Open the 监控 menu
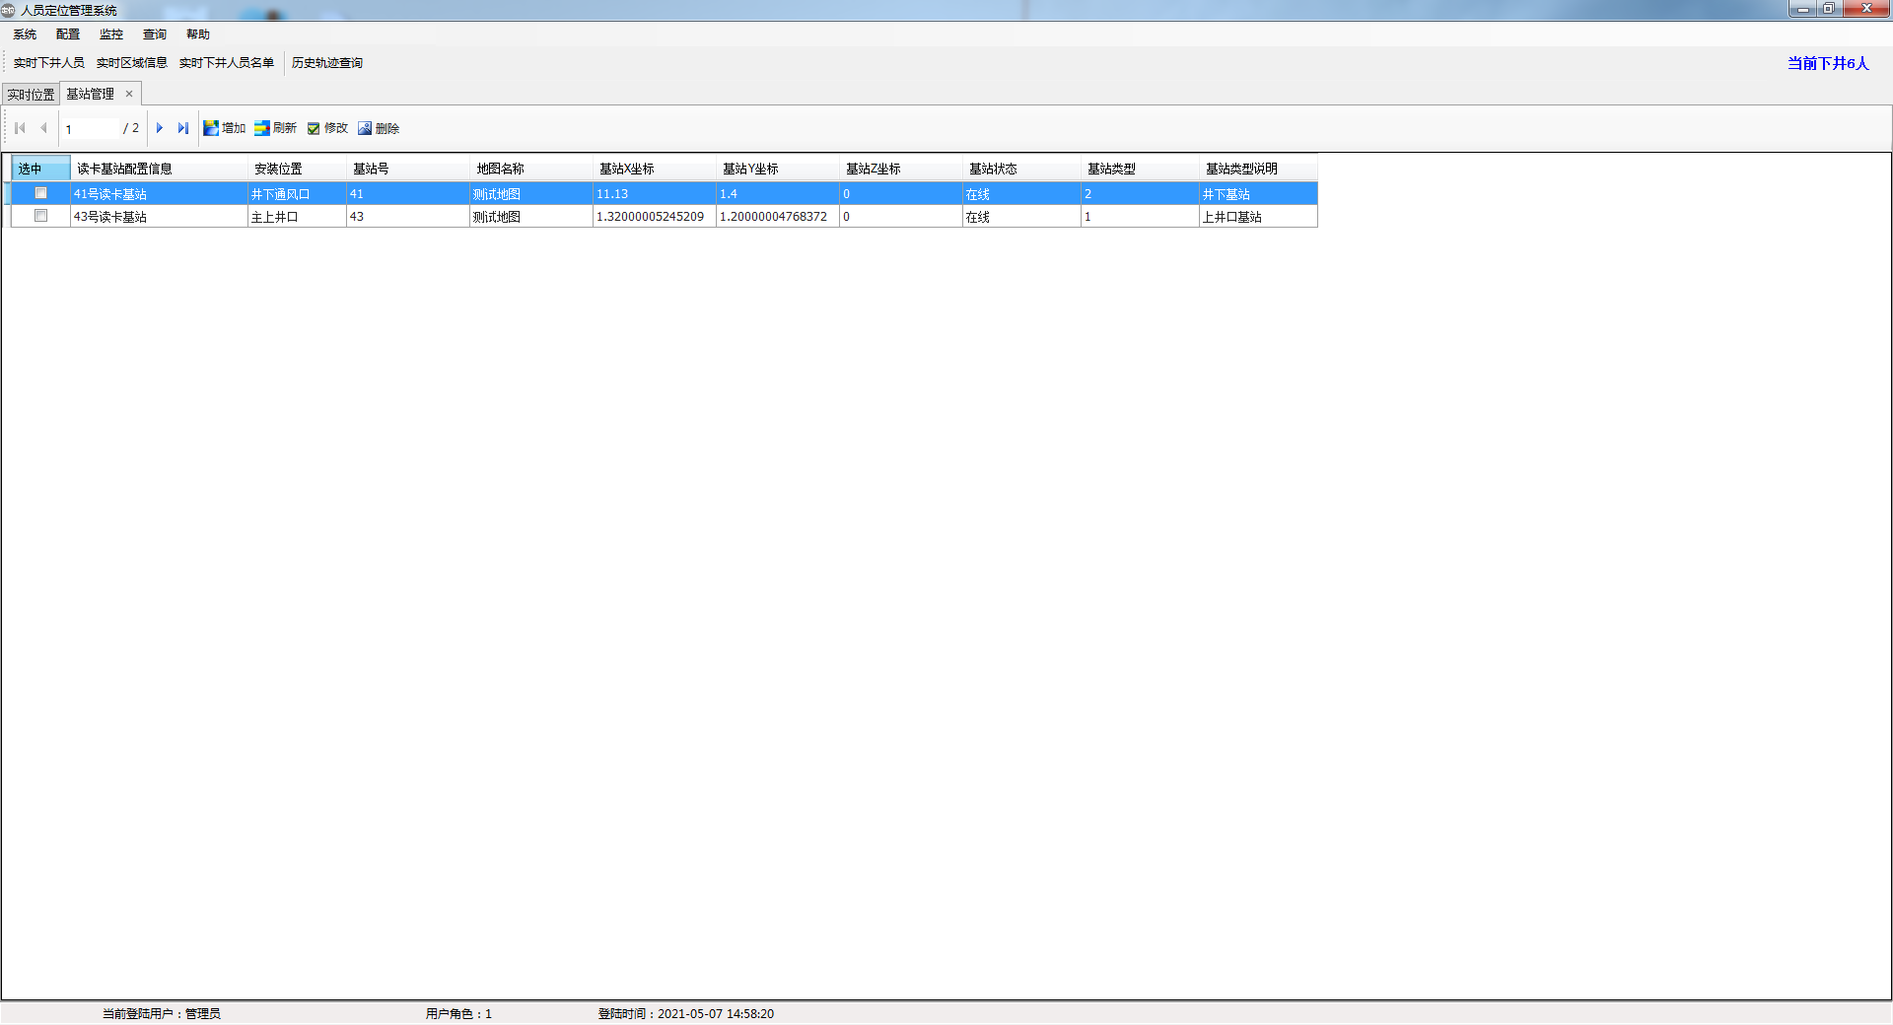Image resolution: width=1893 pixels, height=1025 pixels. pos(111,34)
